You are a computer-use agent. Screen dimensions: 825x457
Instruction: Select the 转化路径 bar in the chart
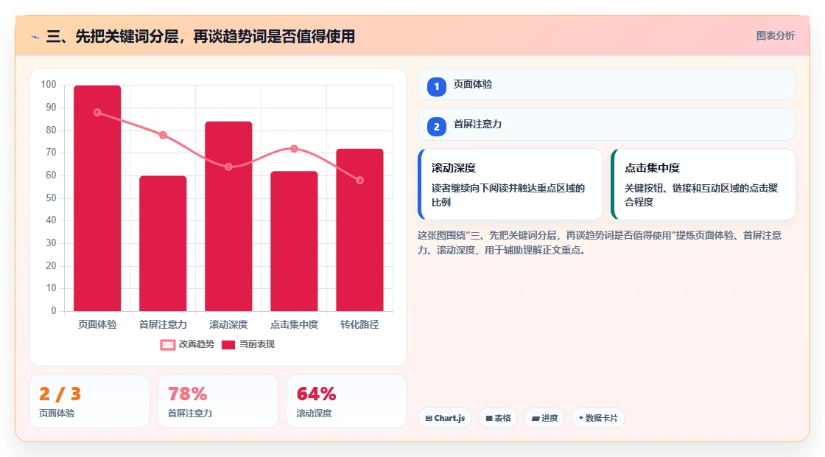click(360, 230)
